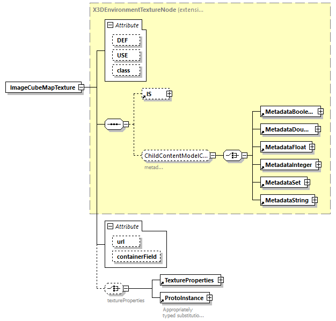
Task: Expand the MetadataString element
Action: (x=315, y=200)
